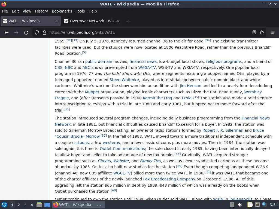Follow the CBS link
Screen dimensions: 279x209
pyautogui.click(x=59, y=67)
